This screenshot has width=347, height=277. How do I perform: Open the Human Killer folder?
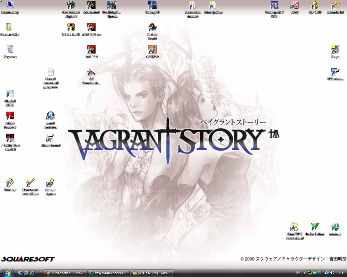[x=10, y=29]
